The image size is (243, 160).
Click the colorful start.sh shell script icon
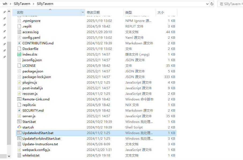coord(19,127)
